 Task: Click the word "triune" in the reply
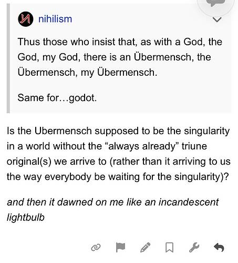click(194, 146)
